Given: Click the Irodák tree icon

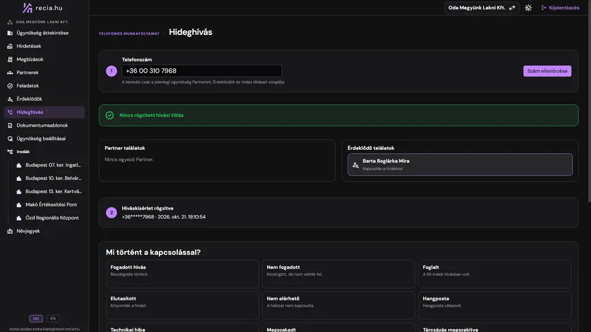Looking at the screenshot, I should (x=10, y=152).
